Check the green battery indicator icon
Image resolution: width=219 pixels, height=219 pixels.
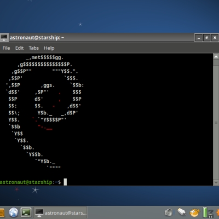point(205,212)
